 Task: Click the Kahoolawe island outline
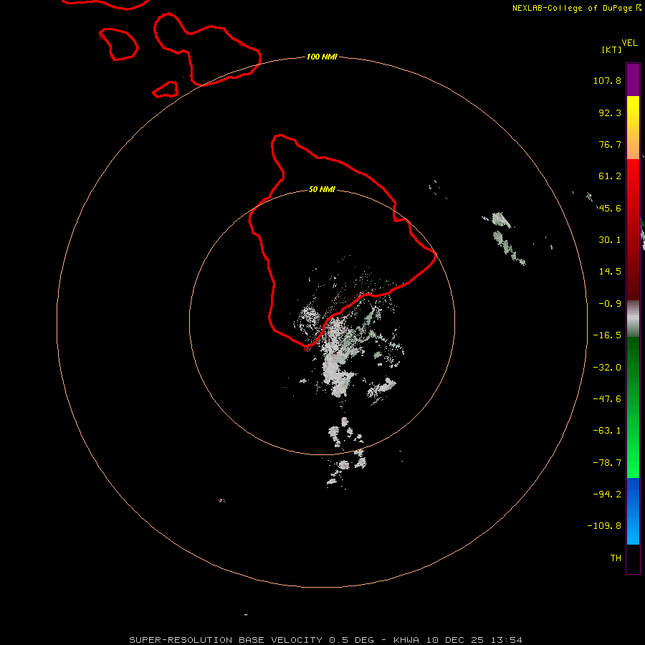[x=166, y=89]
